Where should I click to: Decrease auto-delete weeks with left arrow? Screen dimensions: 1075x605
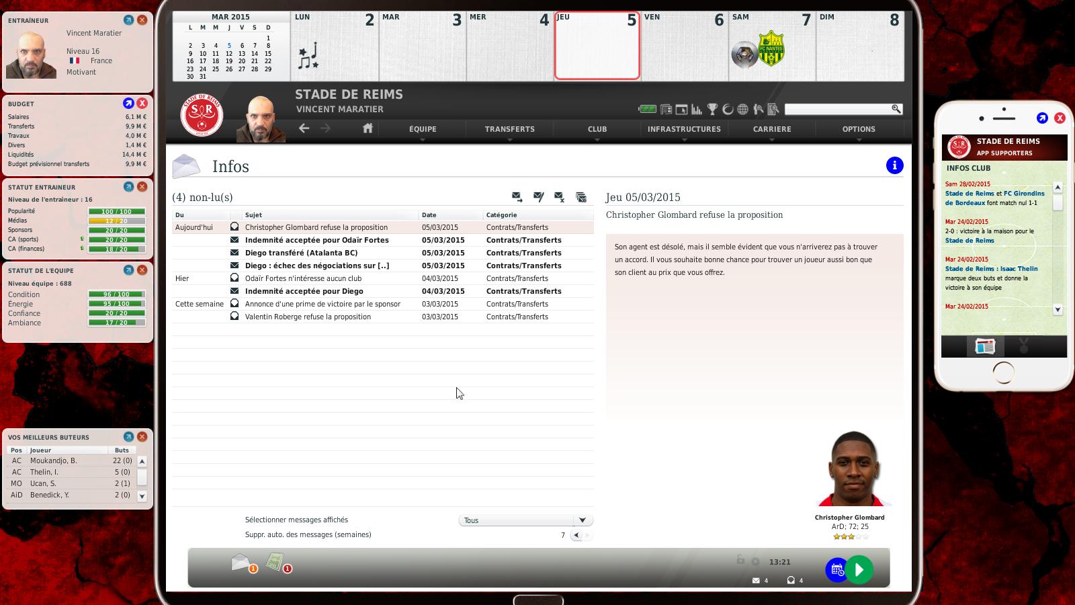[x=576, y=535]
